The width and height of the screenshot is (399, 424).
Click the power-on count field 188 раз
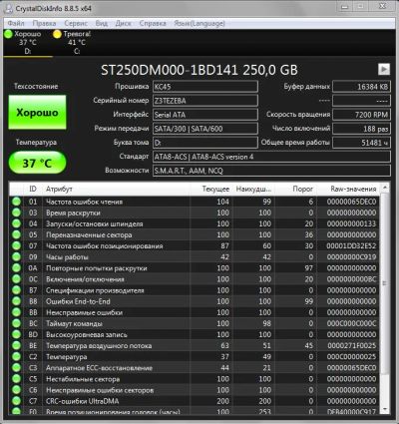[x=361, y=129]
